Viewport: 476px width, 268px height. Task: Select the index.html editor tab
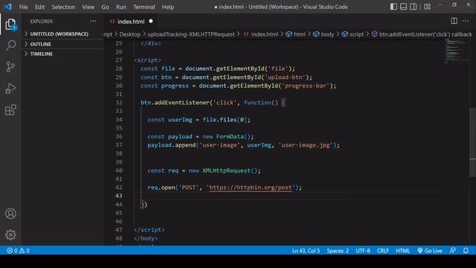(131, 22)
